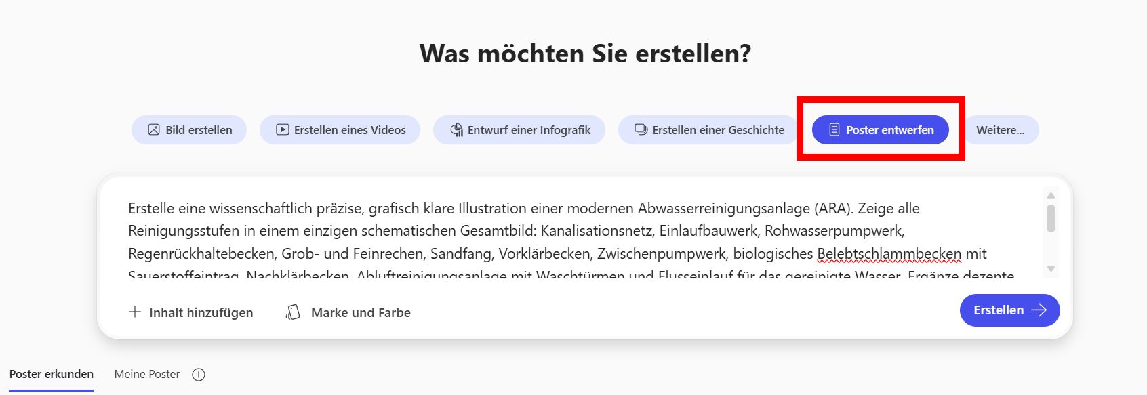Screen dimensions: 1147x395
Task: Click the infographic chart icon
Action: tap(456, 129)
